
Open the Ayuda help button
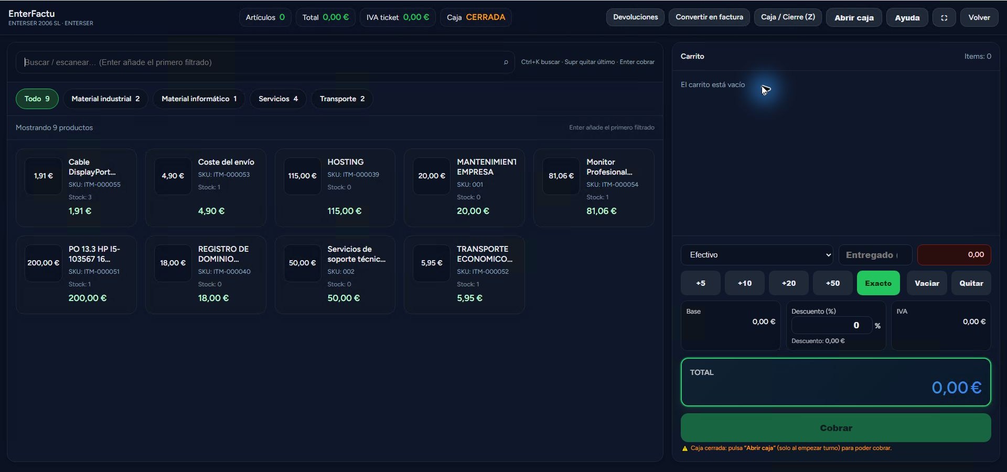pos(907,17)
